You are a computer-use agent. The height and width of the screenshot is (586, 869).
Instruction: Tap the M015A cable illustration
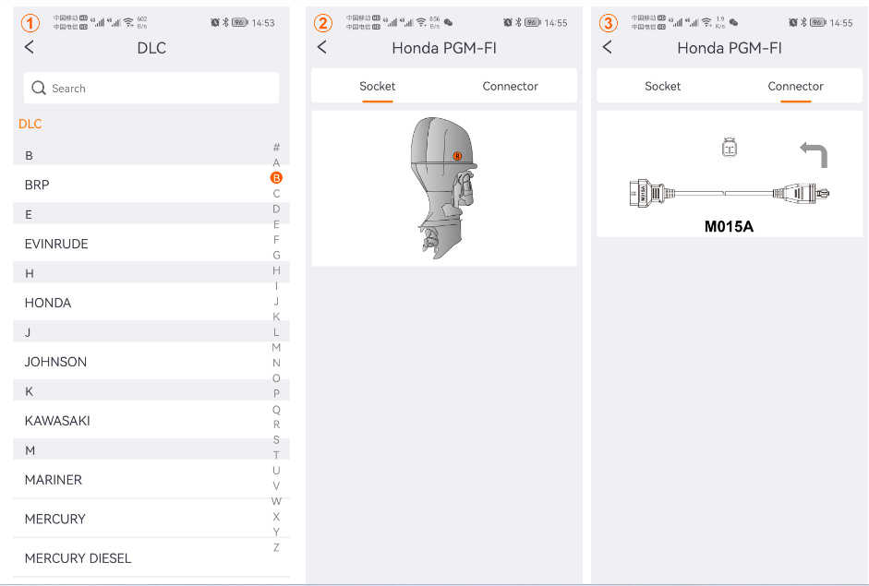point(730,193)
